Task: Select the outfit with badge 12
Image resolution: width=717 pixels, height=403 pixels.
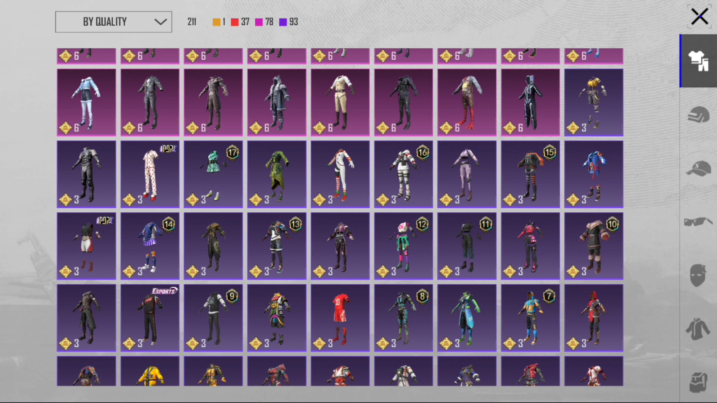Action: click(x=404, y=246)
